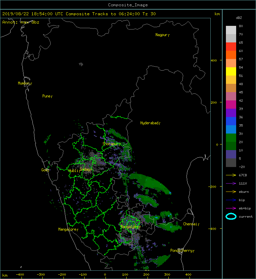This screenshot has width=256, height=279.
Task: Click the light blue 35 dBZ color swatch
Action: (231, 130)
